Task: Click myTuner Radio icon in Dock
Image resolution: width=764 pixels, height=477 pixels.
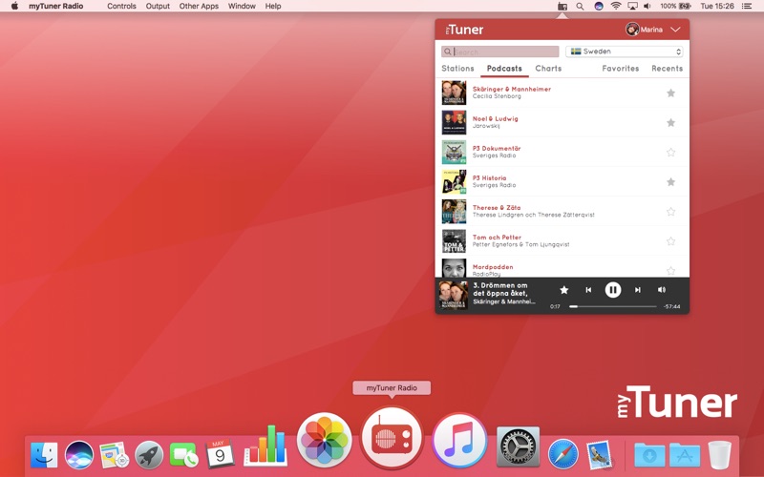Action: (392, 438)
